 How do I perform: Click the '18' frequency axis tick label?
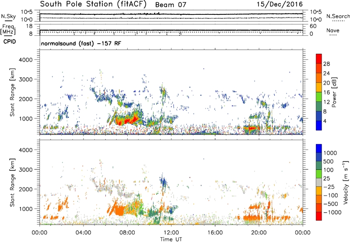pos(29,26)
